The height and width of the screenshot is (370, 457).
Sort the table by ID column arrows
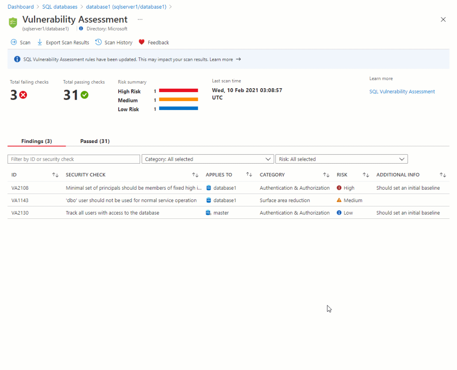55,175
